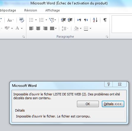Toggle show paragraph marks (pilcrow)
Viewport: 132px width, 131px height.
click(x=105, y=20)
